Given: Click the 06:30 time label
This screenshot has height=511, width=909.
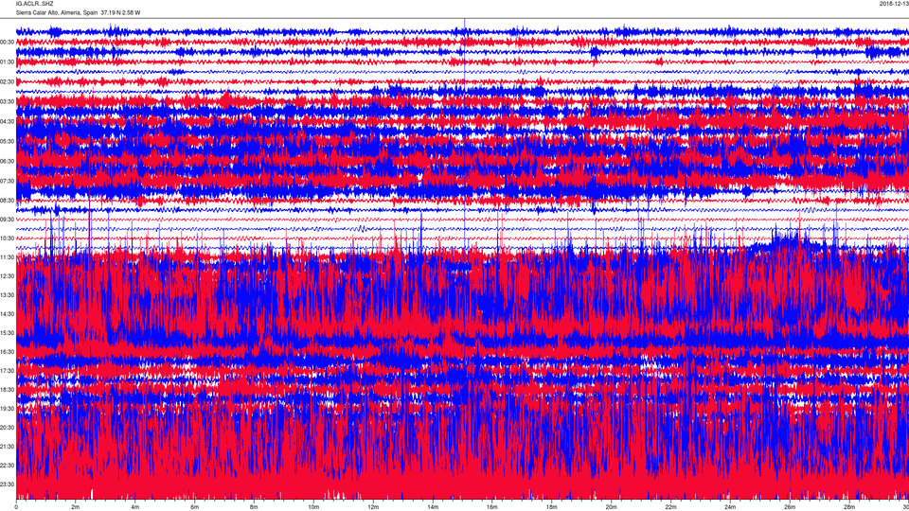Looking at the screenshot, I should pyautogui.click(x=7, y=162).
